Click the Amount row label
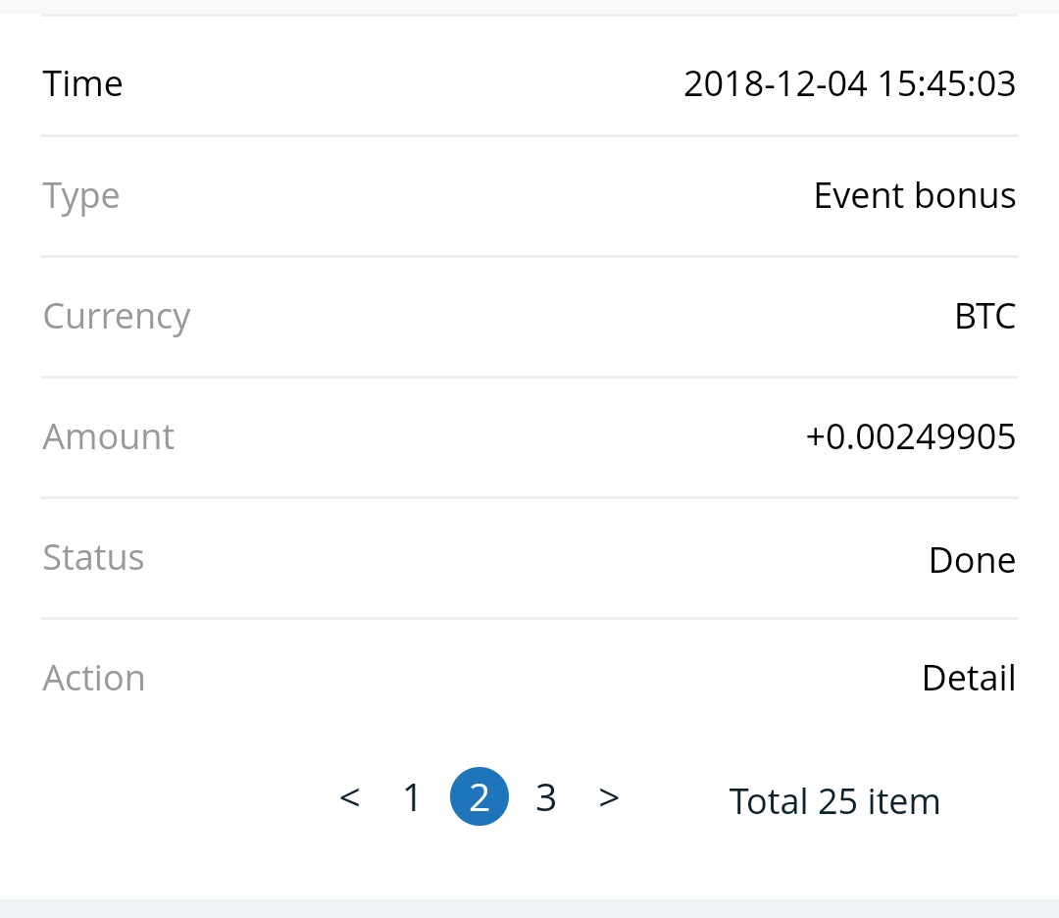The image size is (1059, 918). [x=108, y=436]
